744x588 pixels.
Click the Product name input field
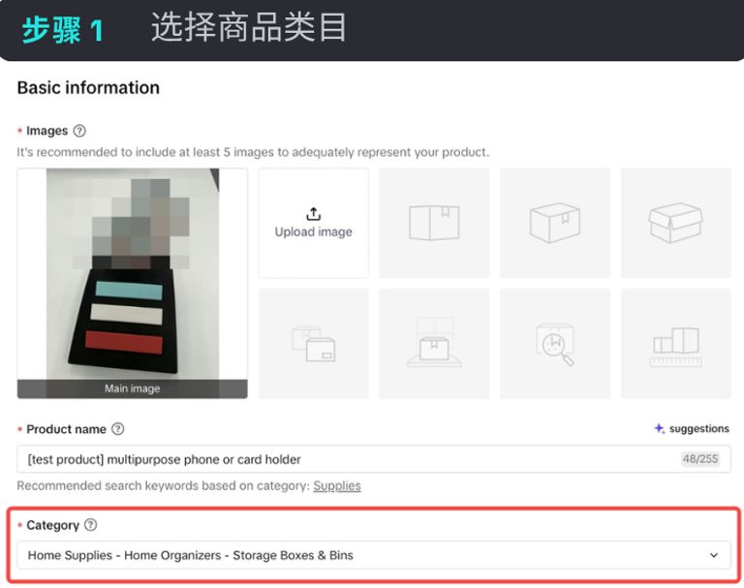pyautogui.click(x=374, y=459)
